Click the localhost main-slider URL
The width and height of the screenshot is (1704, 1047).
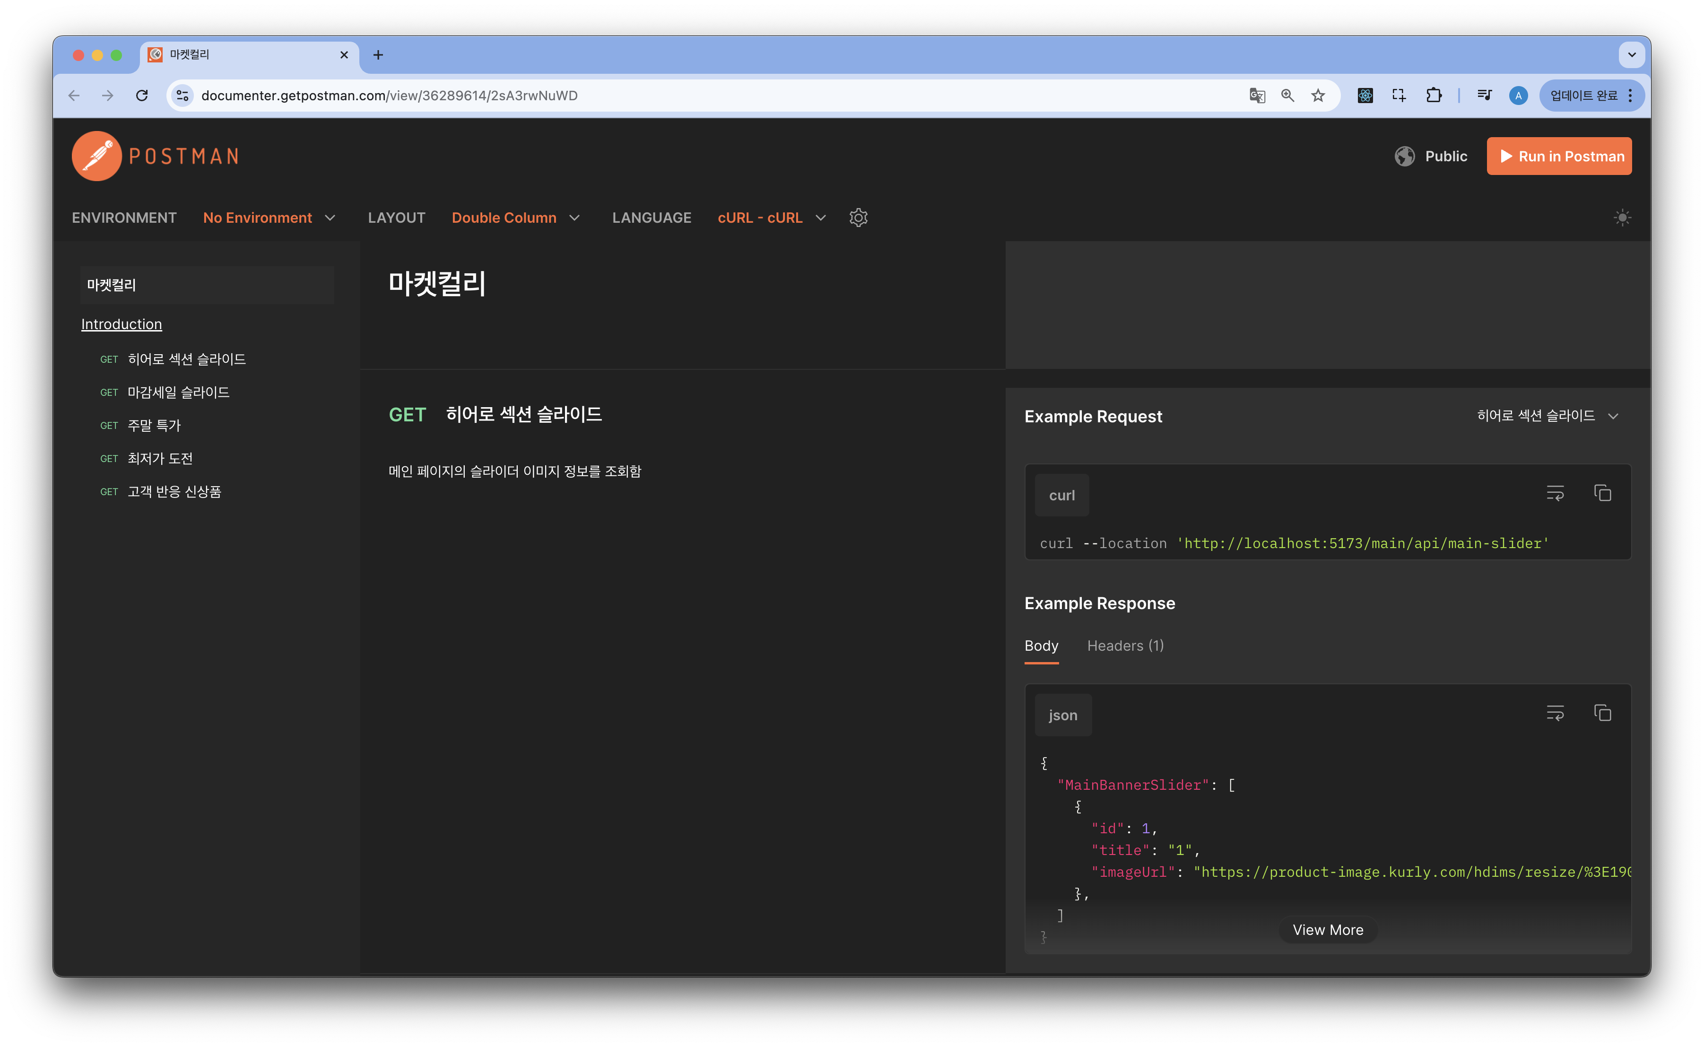[x=1362, y=543]
